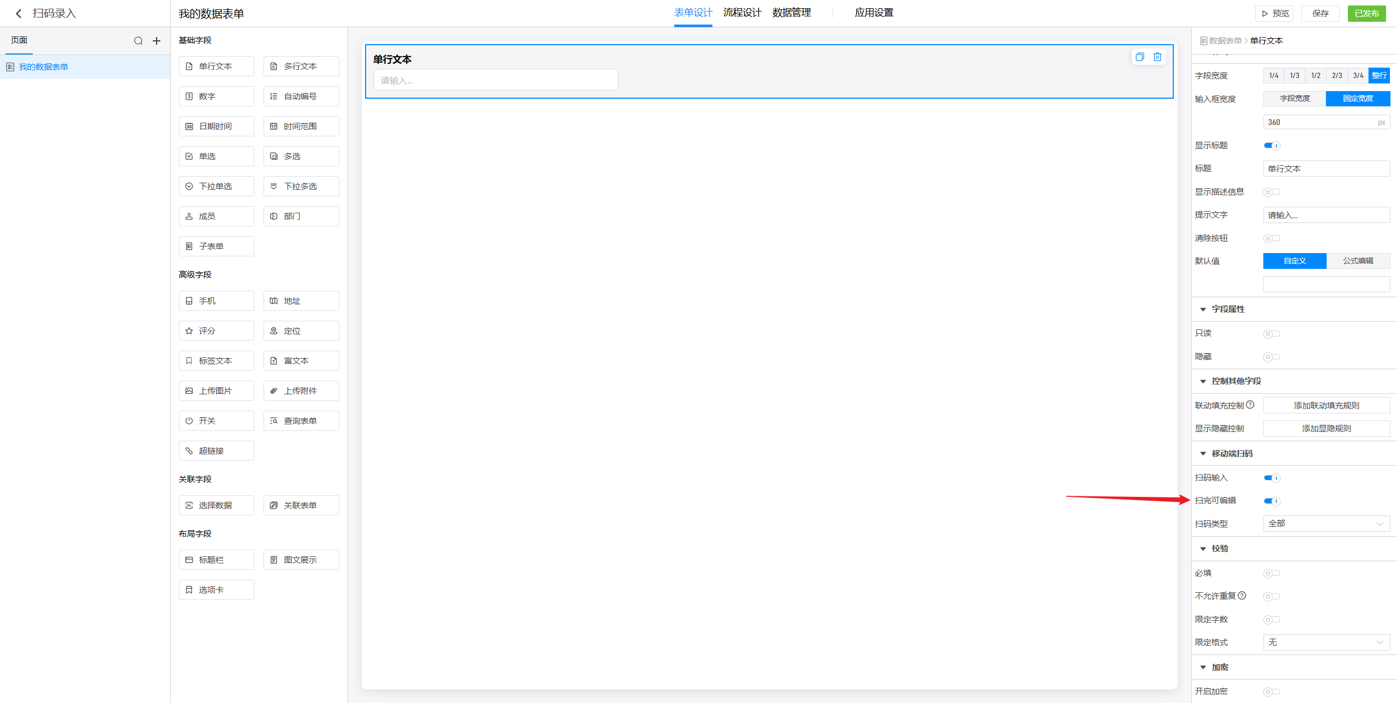Select the 评分 star field
The height and width of the screenshot is (703, 1397).
(216, 331)
